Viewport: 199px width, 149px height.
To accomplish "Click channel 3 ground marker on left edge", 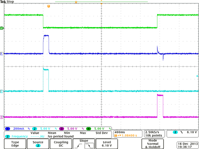I will click(x=2, y=117).
